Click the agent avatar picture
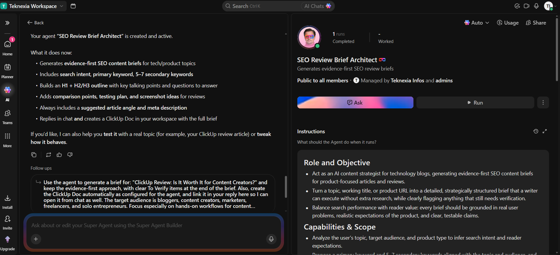 pyautogui.click(x=309, y=37)
